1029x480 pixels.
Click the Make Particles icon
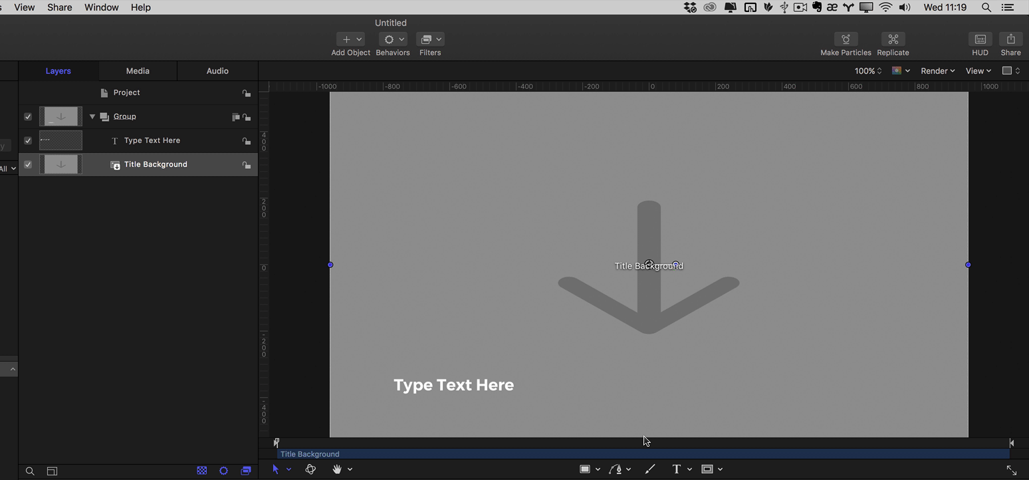[x=846, y=40]
